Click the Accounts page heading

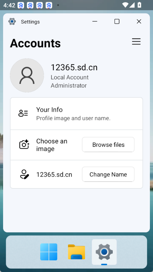(35, 43)
